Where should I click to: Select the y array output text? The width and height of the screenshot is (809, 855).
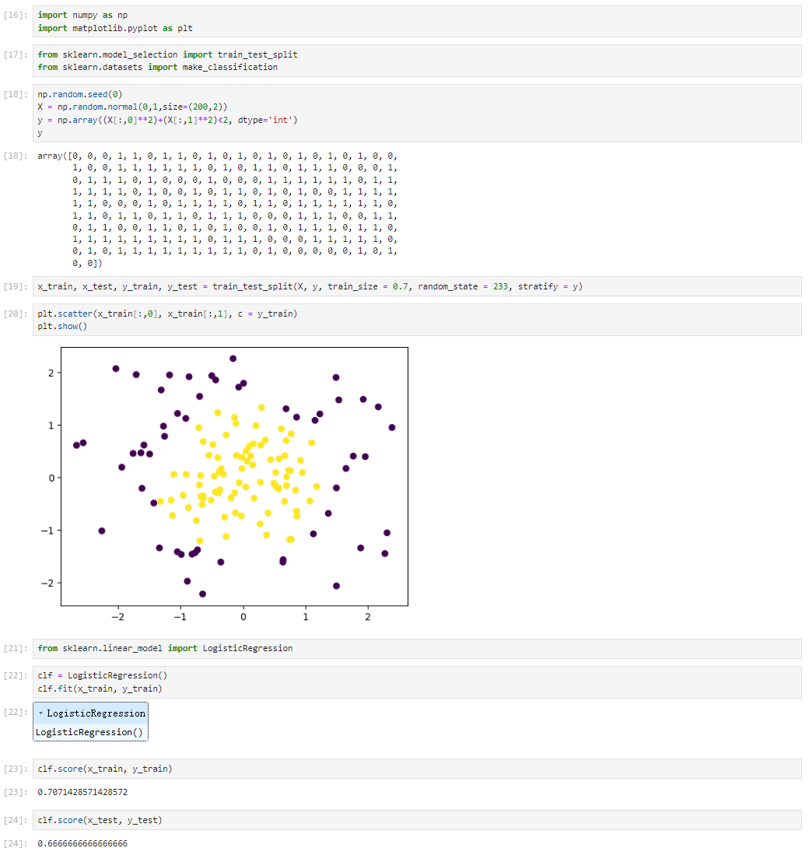217,209
